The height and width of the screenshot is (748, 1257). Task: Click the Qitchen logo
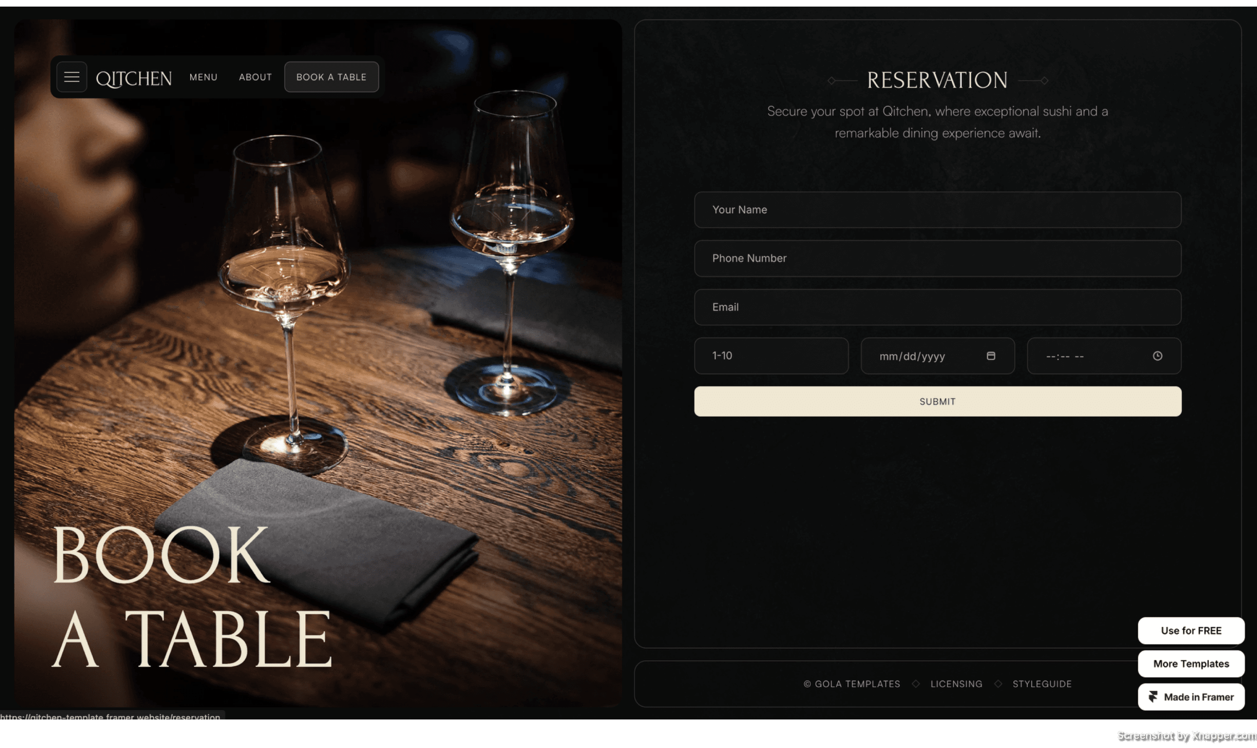coord(134,78)
